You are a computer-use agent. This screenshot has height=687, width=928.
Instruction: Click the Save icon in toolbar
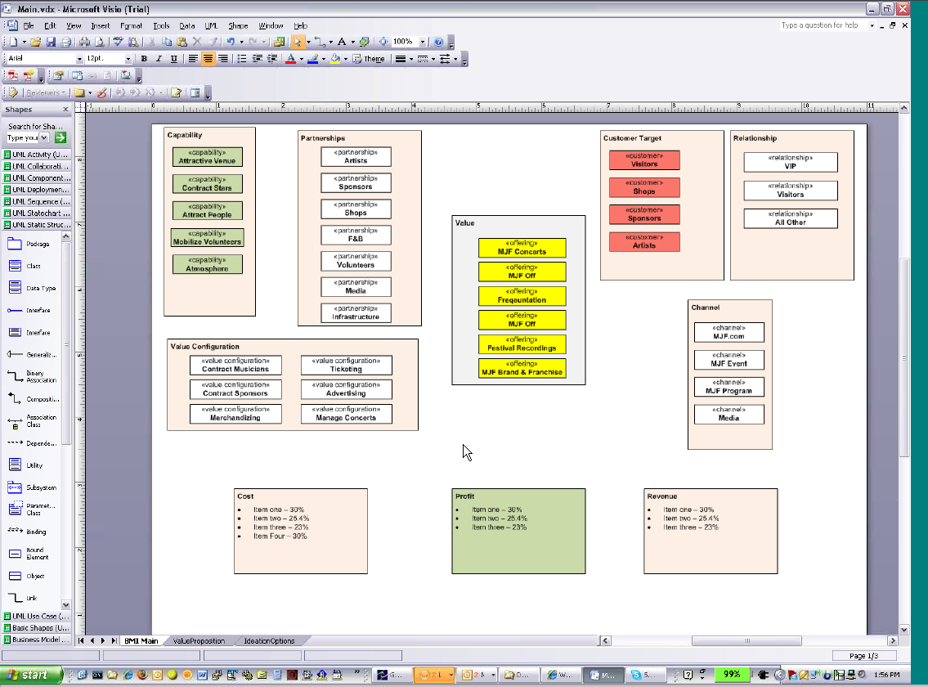[x=50, y=42]
